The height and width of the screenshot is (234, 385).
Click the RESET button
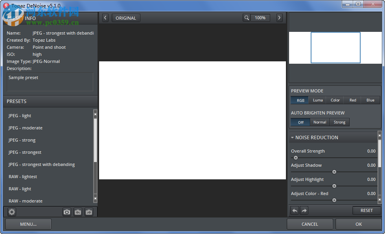pos(367,210)
